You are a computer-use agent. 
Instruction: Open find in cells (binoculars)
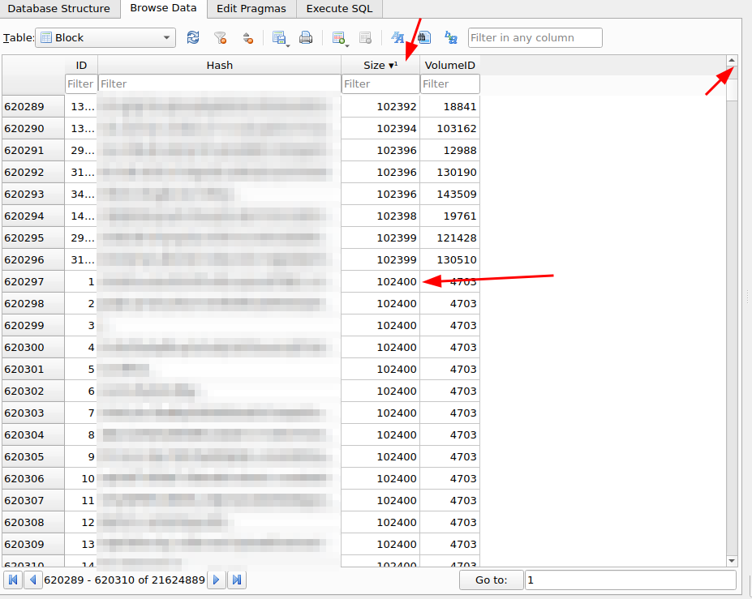tap(424, 37)
